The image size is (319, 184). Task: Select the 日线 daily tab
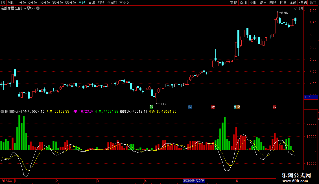pyautogui.click(x=82, y=3)
